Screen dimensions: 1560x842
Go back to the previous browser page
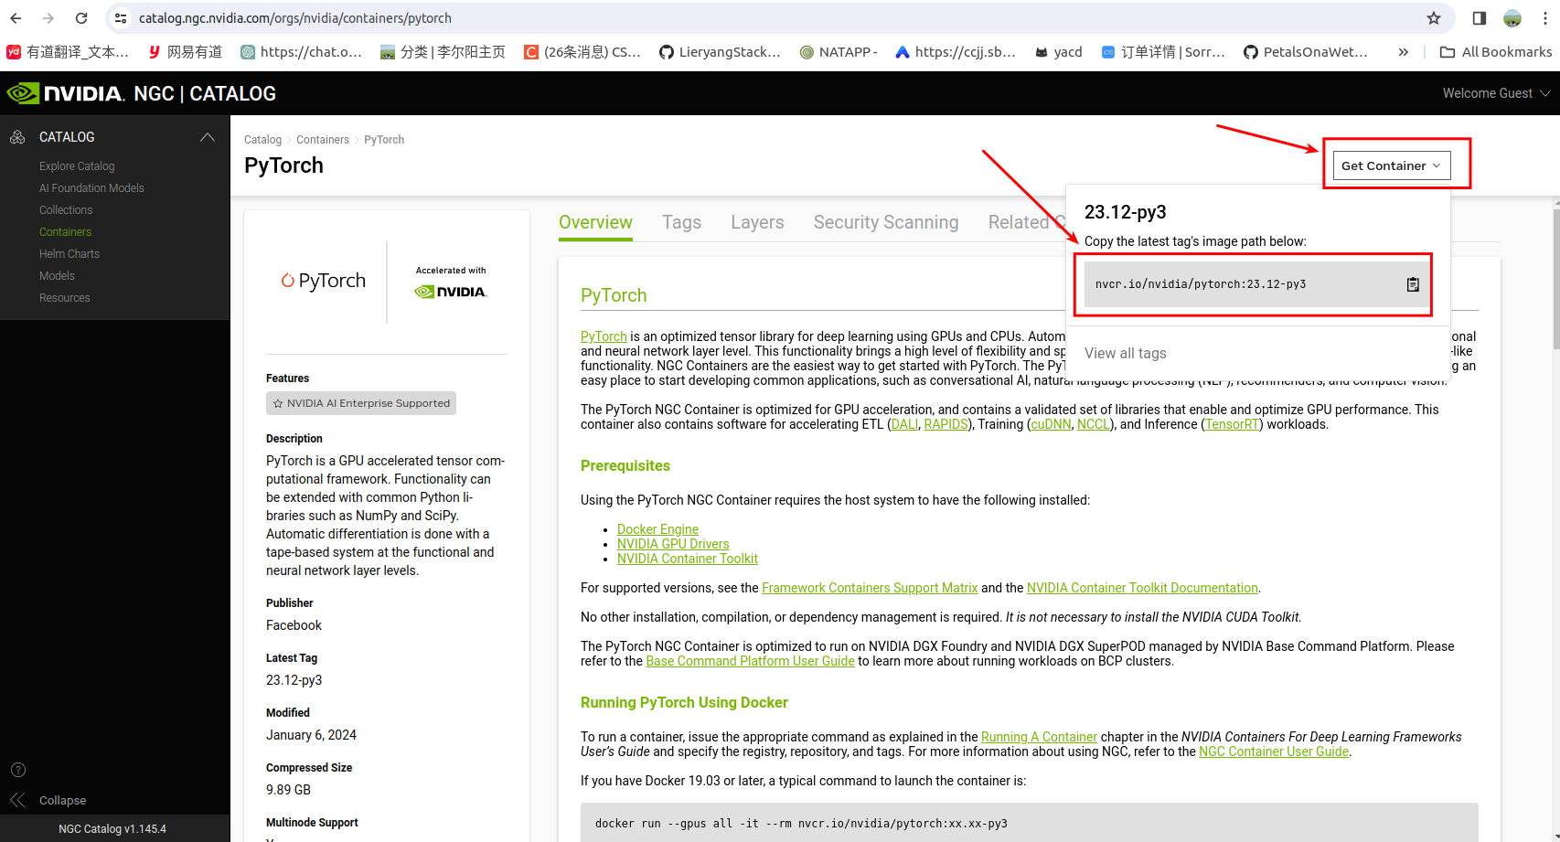pos(16,18)
